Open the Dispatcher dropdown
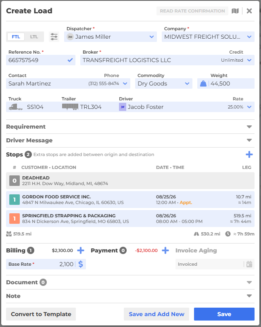Image resolution: width=261 pixels, height=327 pixels. (111, 37)
